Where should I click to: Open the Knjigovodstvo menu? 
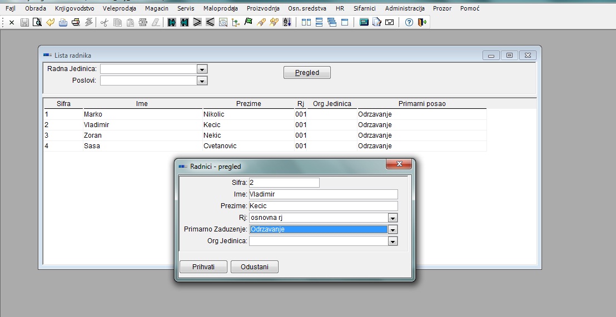74,8
